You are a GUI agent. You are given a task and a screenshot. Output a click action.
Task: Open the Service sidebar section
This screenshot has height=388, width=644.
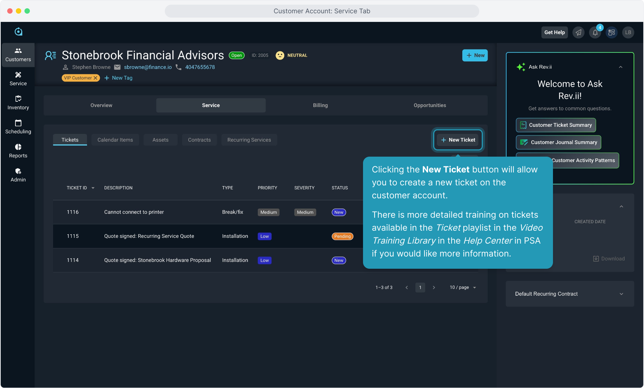pyautogui.click(x=18, y=79)
